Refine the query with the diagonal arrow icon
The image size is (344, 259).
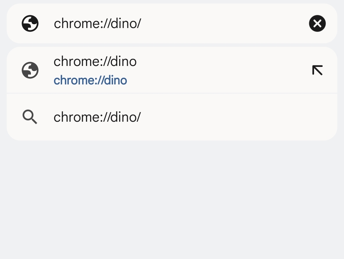pos(317,70)
